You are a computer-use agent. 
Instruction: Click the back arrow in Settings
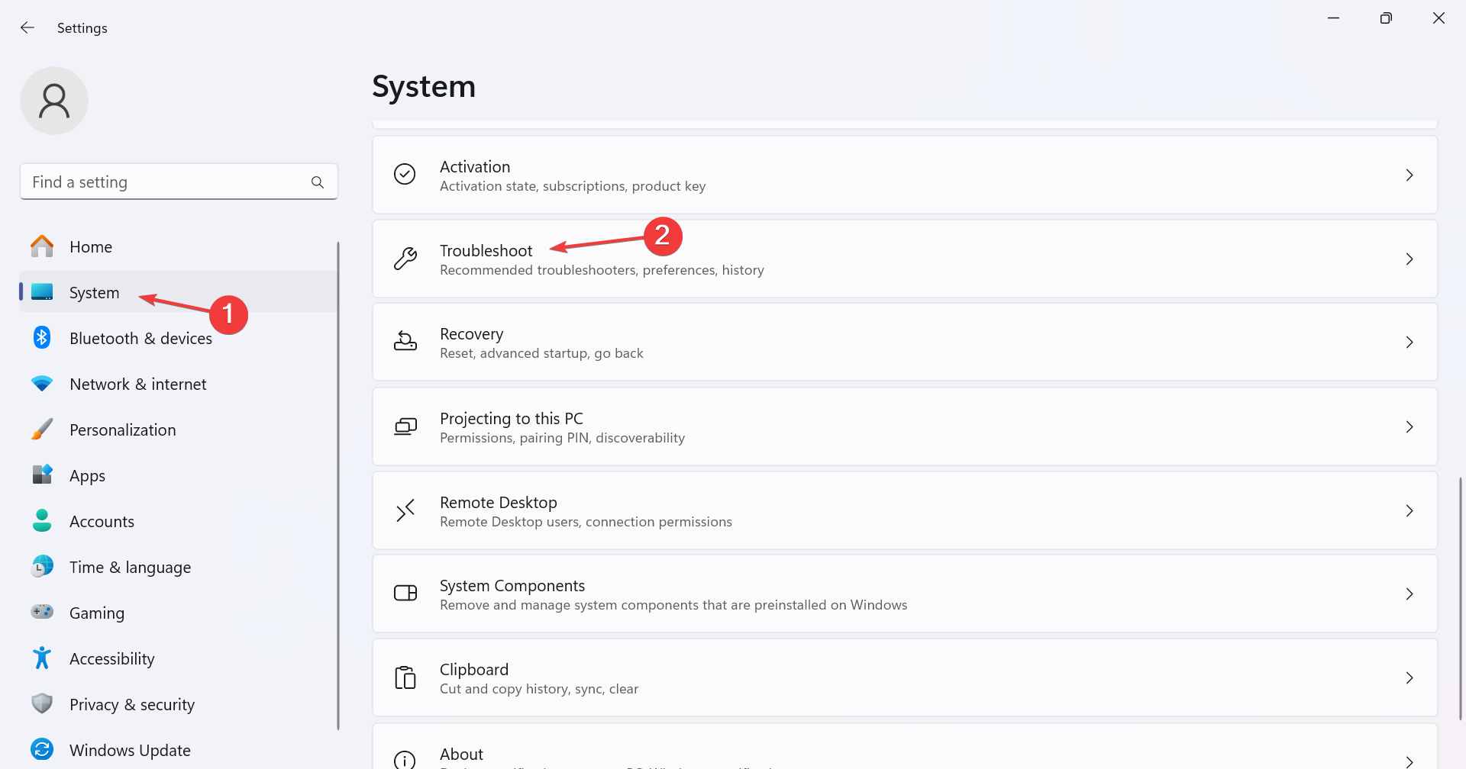[27, 27]
